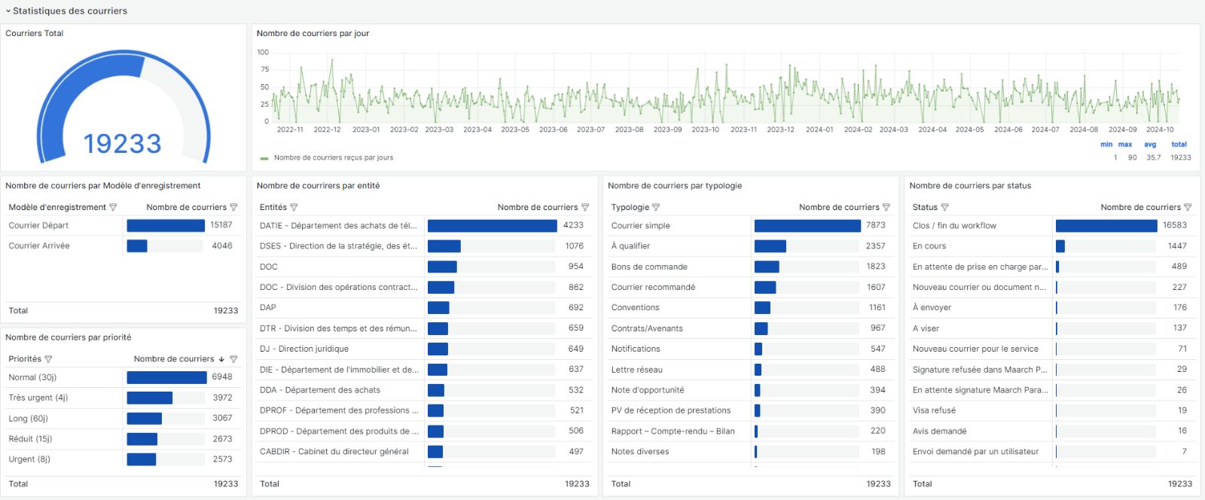Open Courriers Total panel title menu
Screen dimensions: 1205x500
[35, 33]
